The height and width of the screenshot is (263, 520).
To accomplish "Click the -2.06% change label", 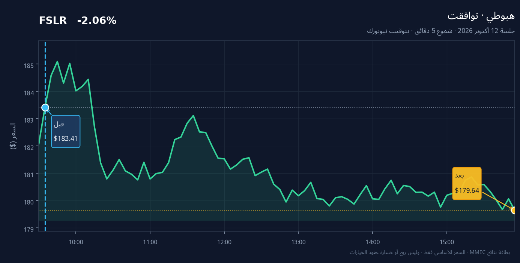I will pos(97,21).
